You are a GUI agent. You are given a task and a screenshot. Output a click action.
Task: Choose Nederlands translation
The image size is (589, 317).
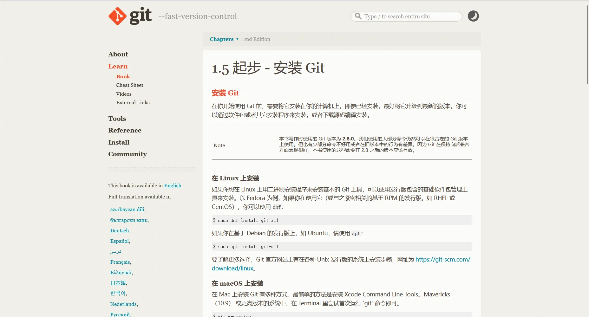coord(123,304)
